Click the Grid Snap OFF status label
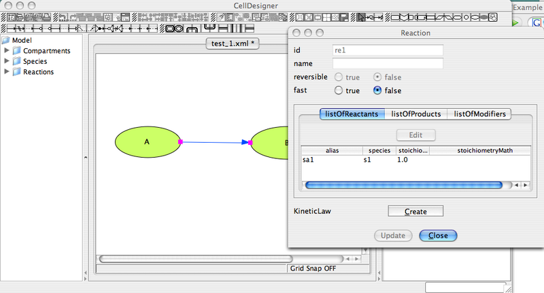Screen dimensions: 544x293 pyautogui.click(x=313, y=269)
